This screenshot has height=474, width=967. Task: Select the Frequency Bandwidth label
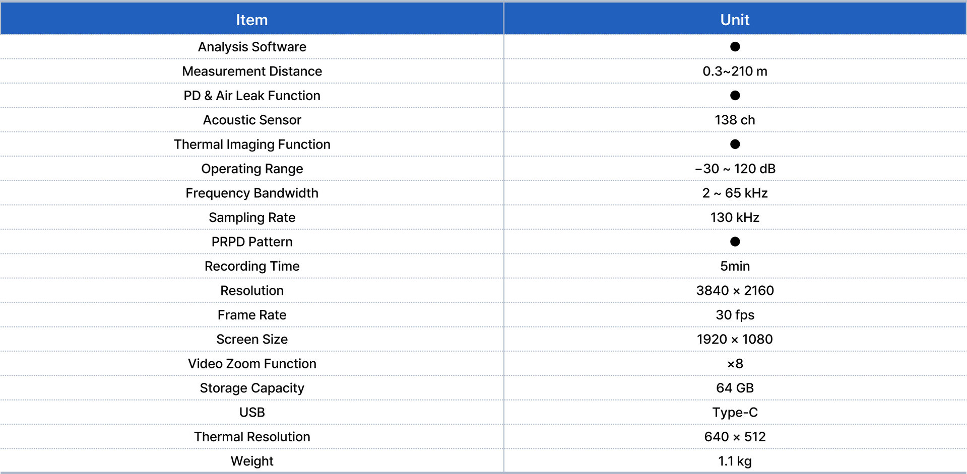252,193
